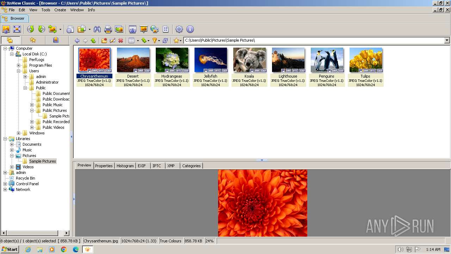Image resolution: width=451 pixels, height=254 pixels.
Task: Switch to the Histogram tab
Action: pos(125,166)
